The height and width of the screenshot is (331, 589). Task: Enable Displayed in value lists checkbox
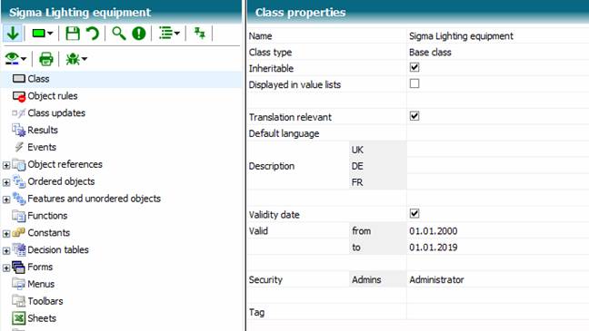click(x=414, y=83)
